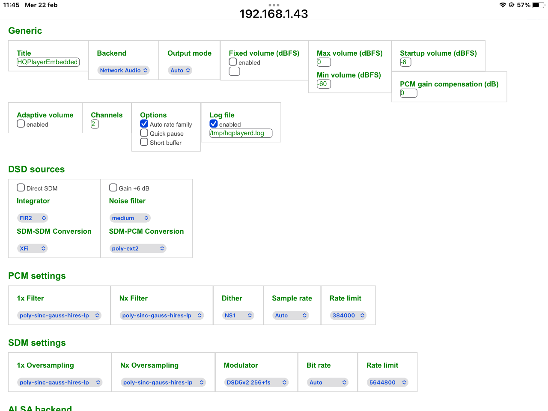The width and height of the screenshot is (548, 411).
Task: Uncheck Auto rate family option
Action: coord(144,124)
